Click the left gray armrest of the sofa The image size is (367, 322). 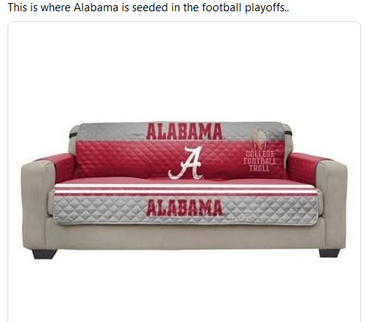38,203
